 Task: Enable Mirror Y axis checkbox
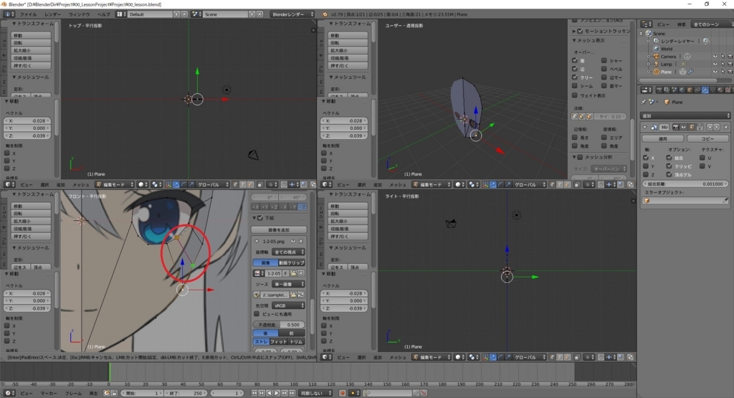(646, 166)
